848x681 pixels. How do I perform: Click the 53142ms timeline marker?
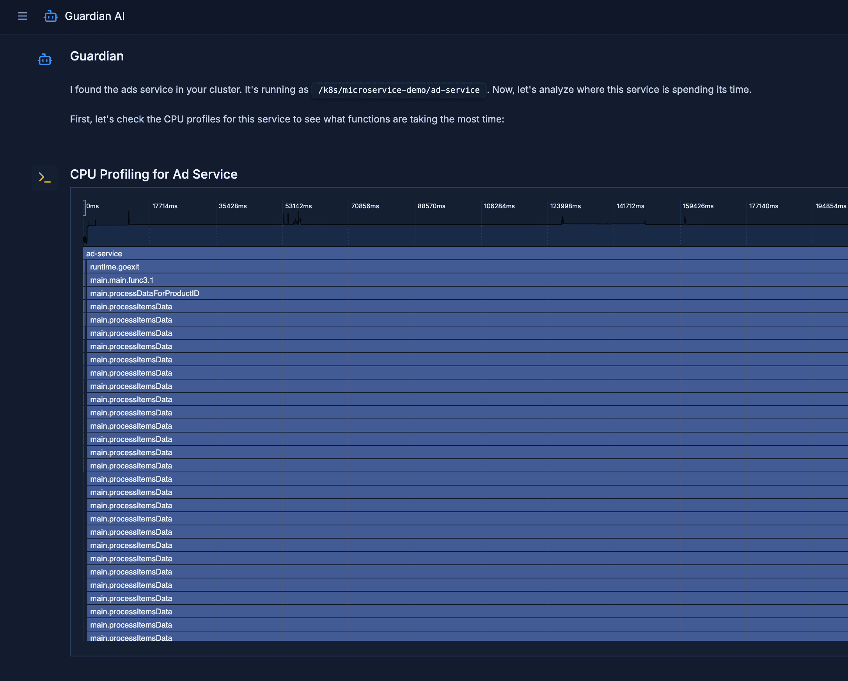coord(298,206)
